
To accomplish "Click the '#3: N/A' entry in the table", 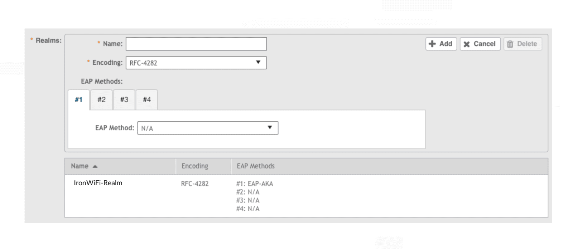I will coord(248,200).
